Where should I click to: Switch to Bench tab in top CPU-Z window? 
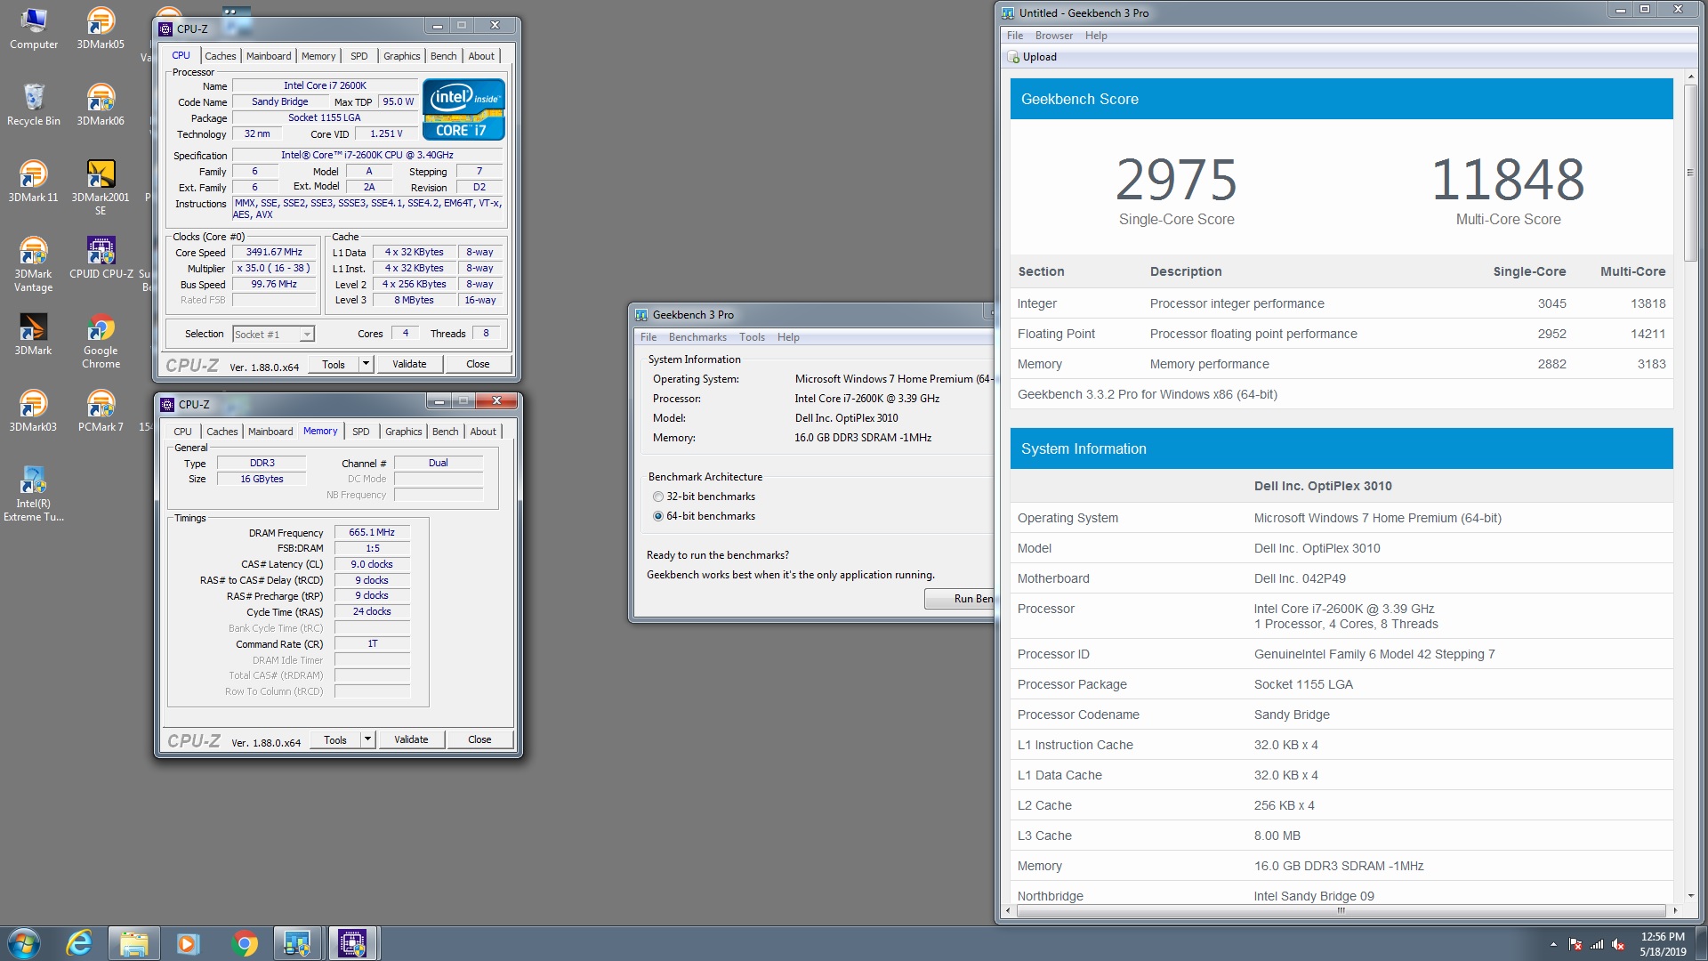(444, 56)
